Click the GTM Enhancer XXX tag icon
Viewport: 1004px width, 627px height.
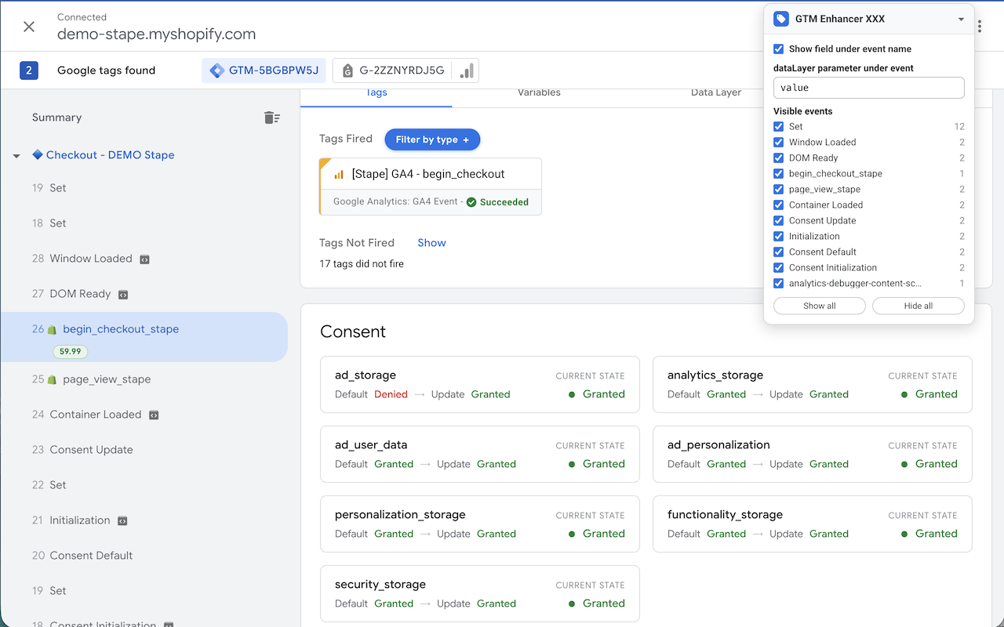click(x=780, y=19)
